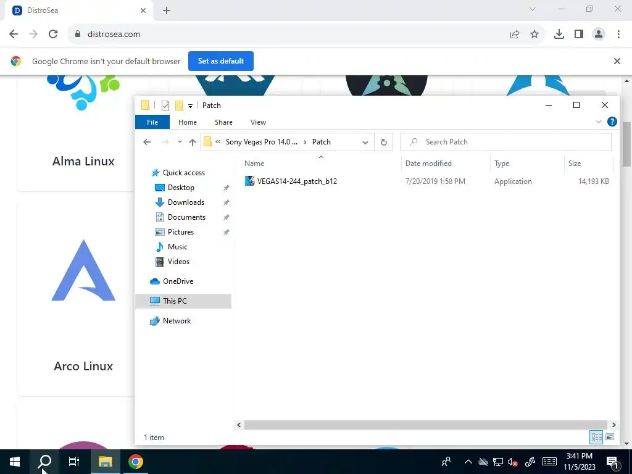
Task: Go back in File Explorer
Action: pos(147,142)
